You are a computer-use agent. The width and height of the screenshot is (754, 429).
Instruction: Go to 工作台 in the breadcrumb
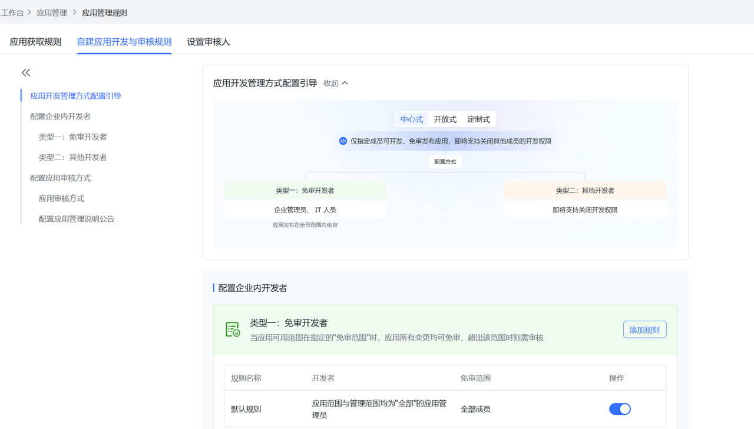(12, 12)
